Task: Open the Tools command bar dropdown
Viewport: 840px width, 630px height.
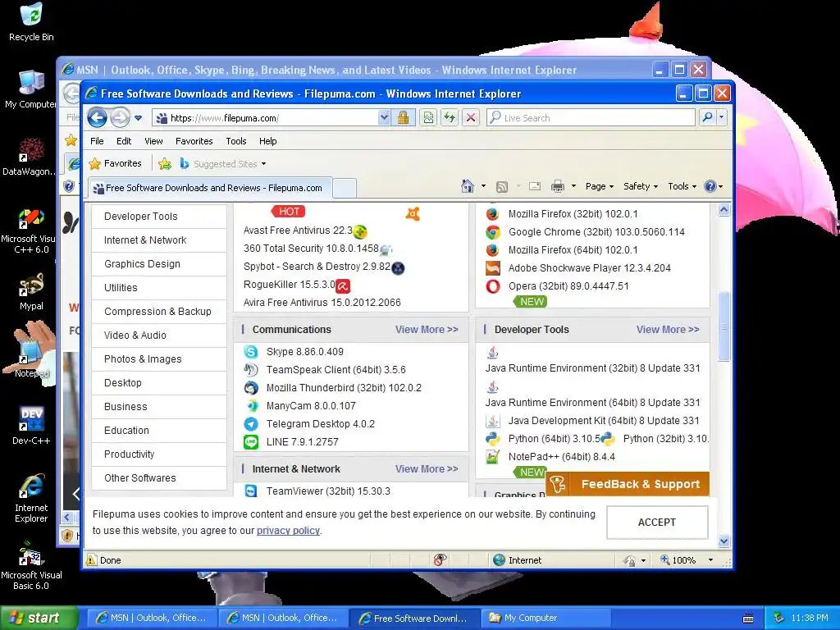Action: tap(682, 186)
